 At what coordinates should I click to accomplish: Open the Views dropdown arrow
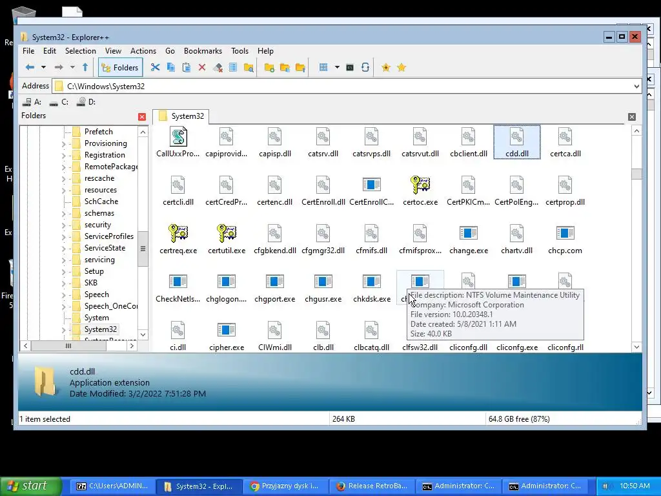tap(337, 67)
